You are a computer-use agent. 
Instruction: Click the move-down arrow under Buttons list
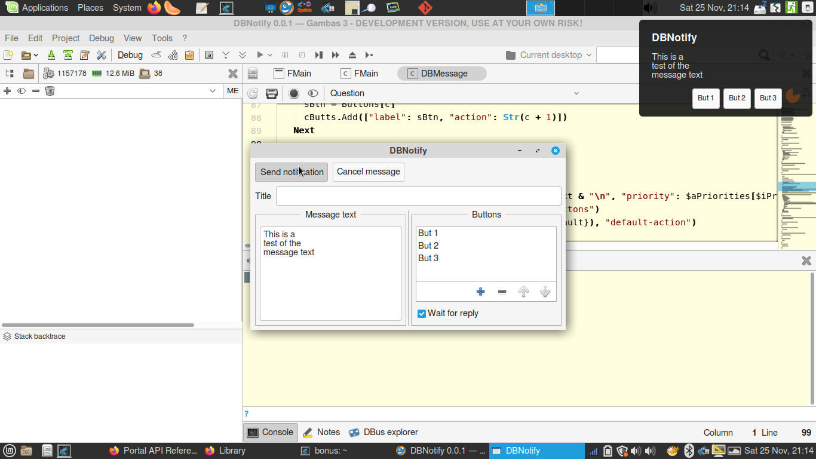pos(545,292)
